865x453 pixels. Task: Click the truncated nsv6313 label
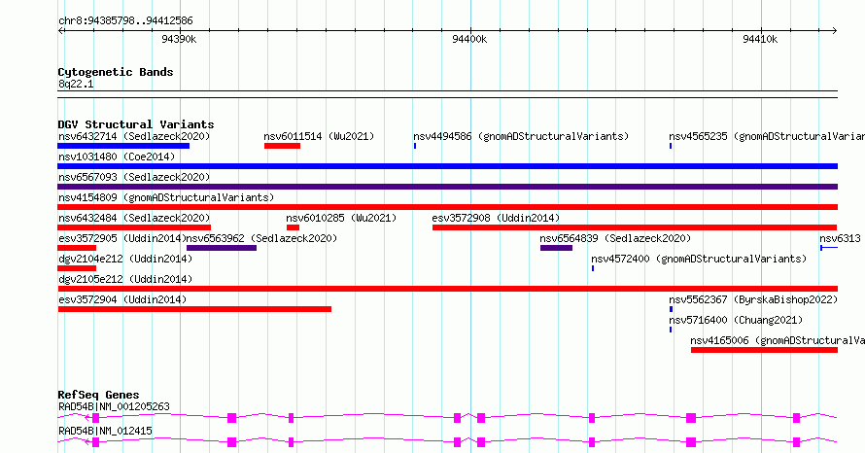click(x=840, y=238)
